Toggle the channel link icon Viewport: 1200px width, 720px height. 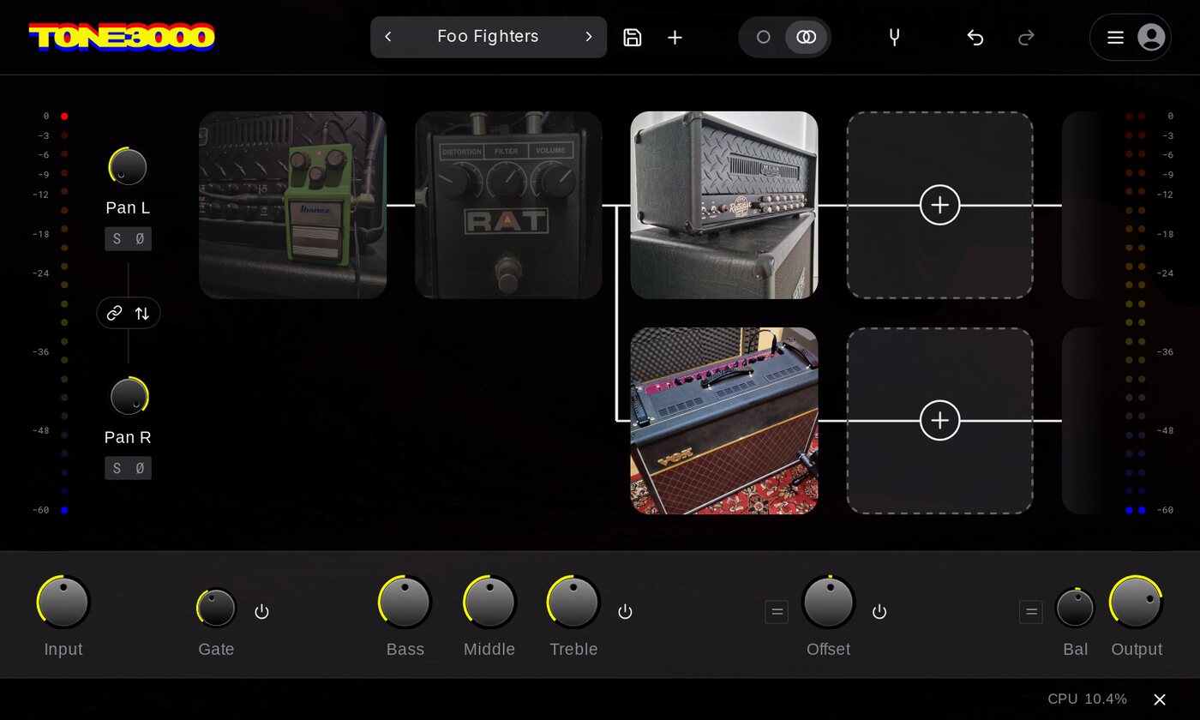114,313
